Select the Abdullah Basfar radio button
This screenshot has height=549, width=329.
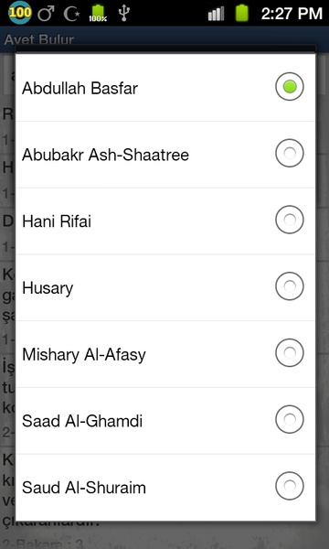click(x=290, y=87)
